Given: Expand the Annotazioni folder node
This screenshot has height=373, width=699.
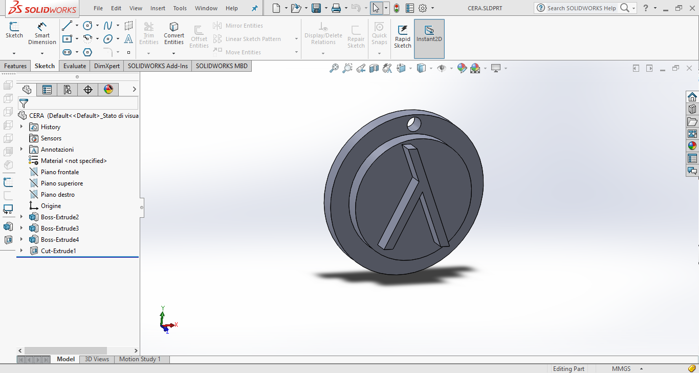Looking at the screenshot, I should click(x=21, y=150).
